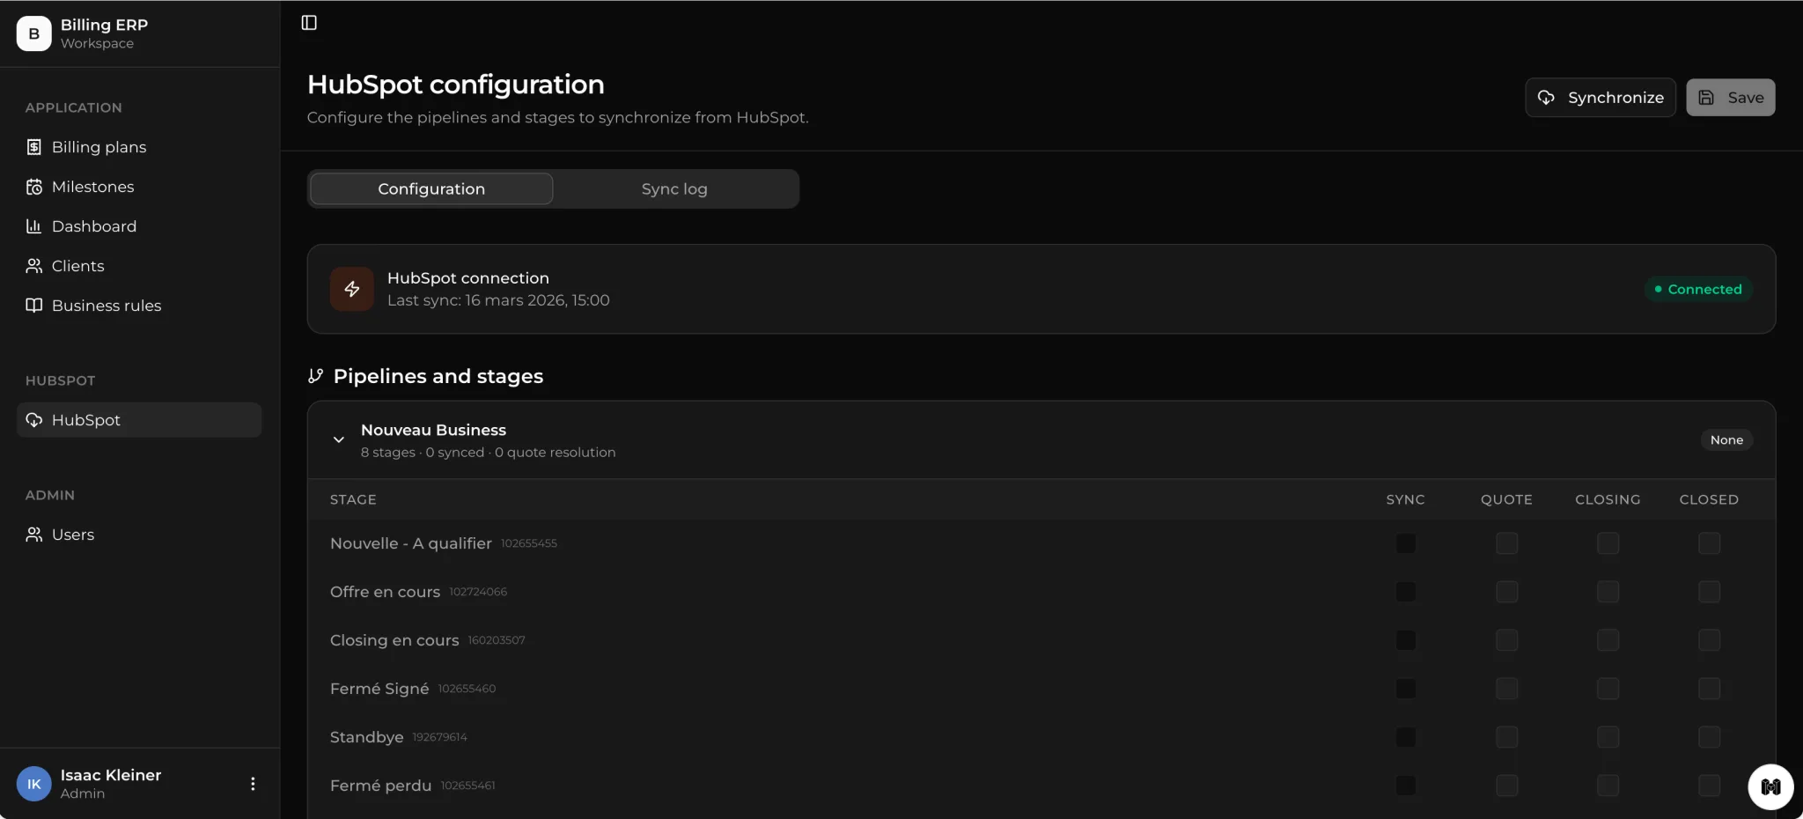Check Closing for Fermé Signé
Viewport: 1803px width, 819px height.
[x=1608, y=689]
